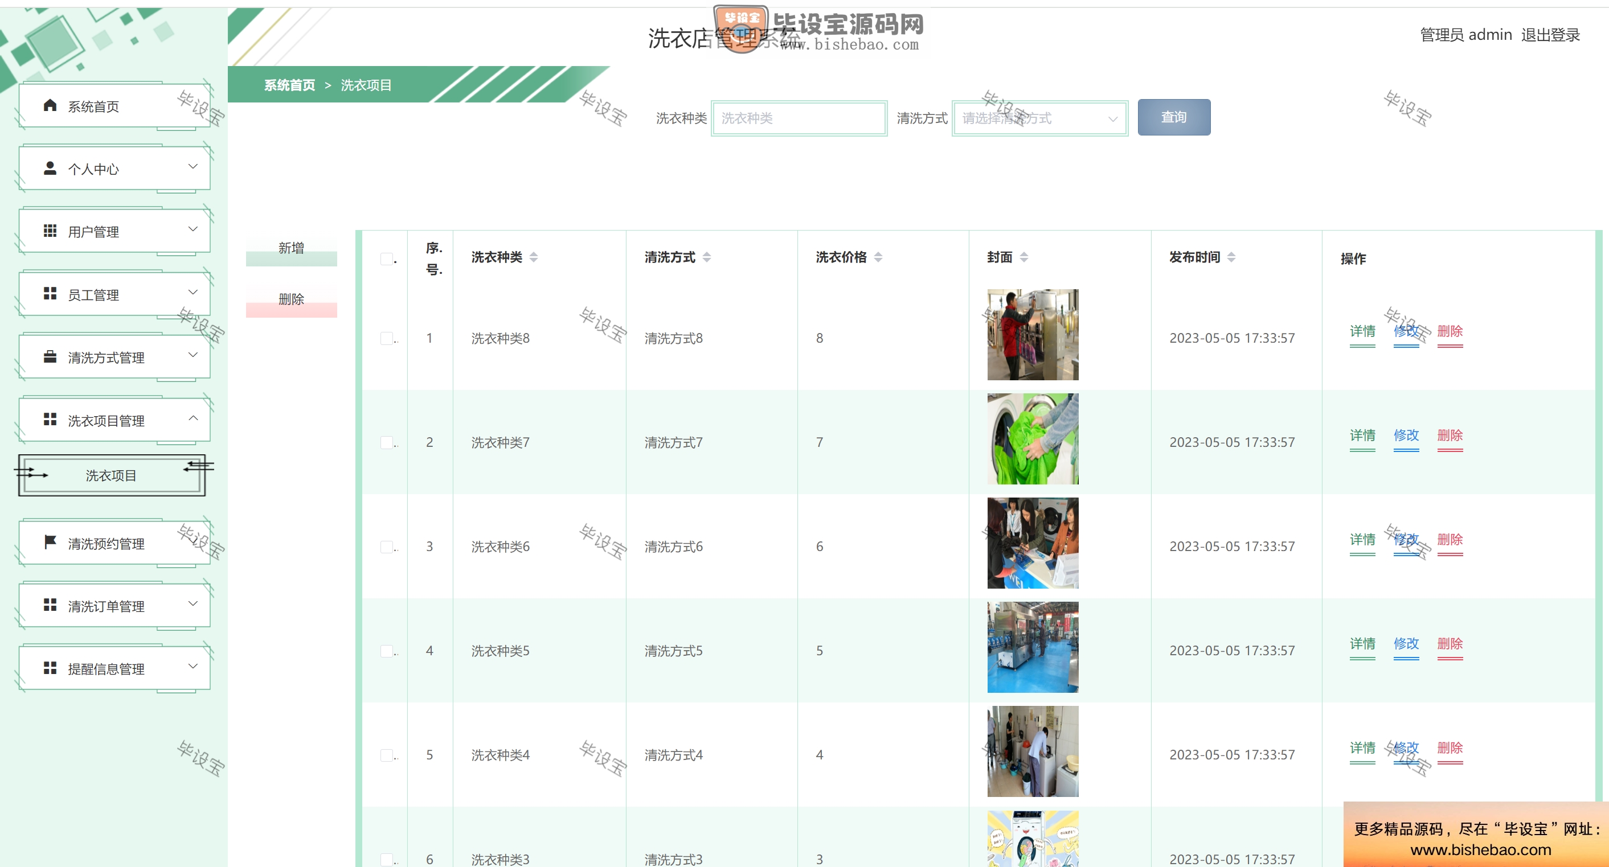Click 退出登录 to log out

pos(1550,35)
